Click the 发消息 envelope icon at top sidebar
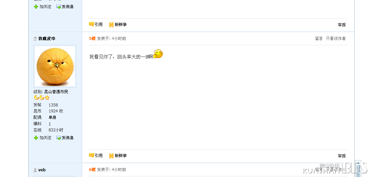This screenshot has width=370, height=177. (59, 7)
